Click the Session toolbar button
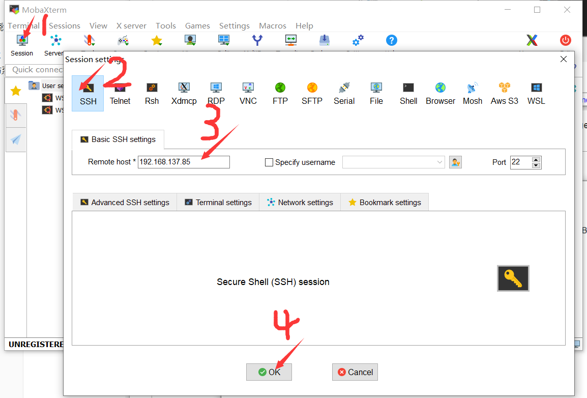The image size is (587, 398). (22, 45)
